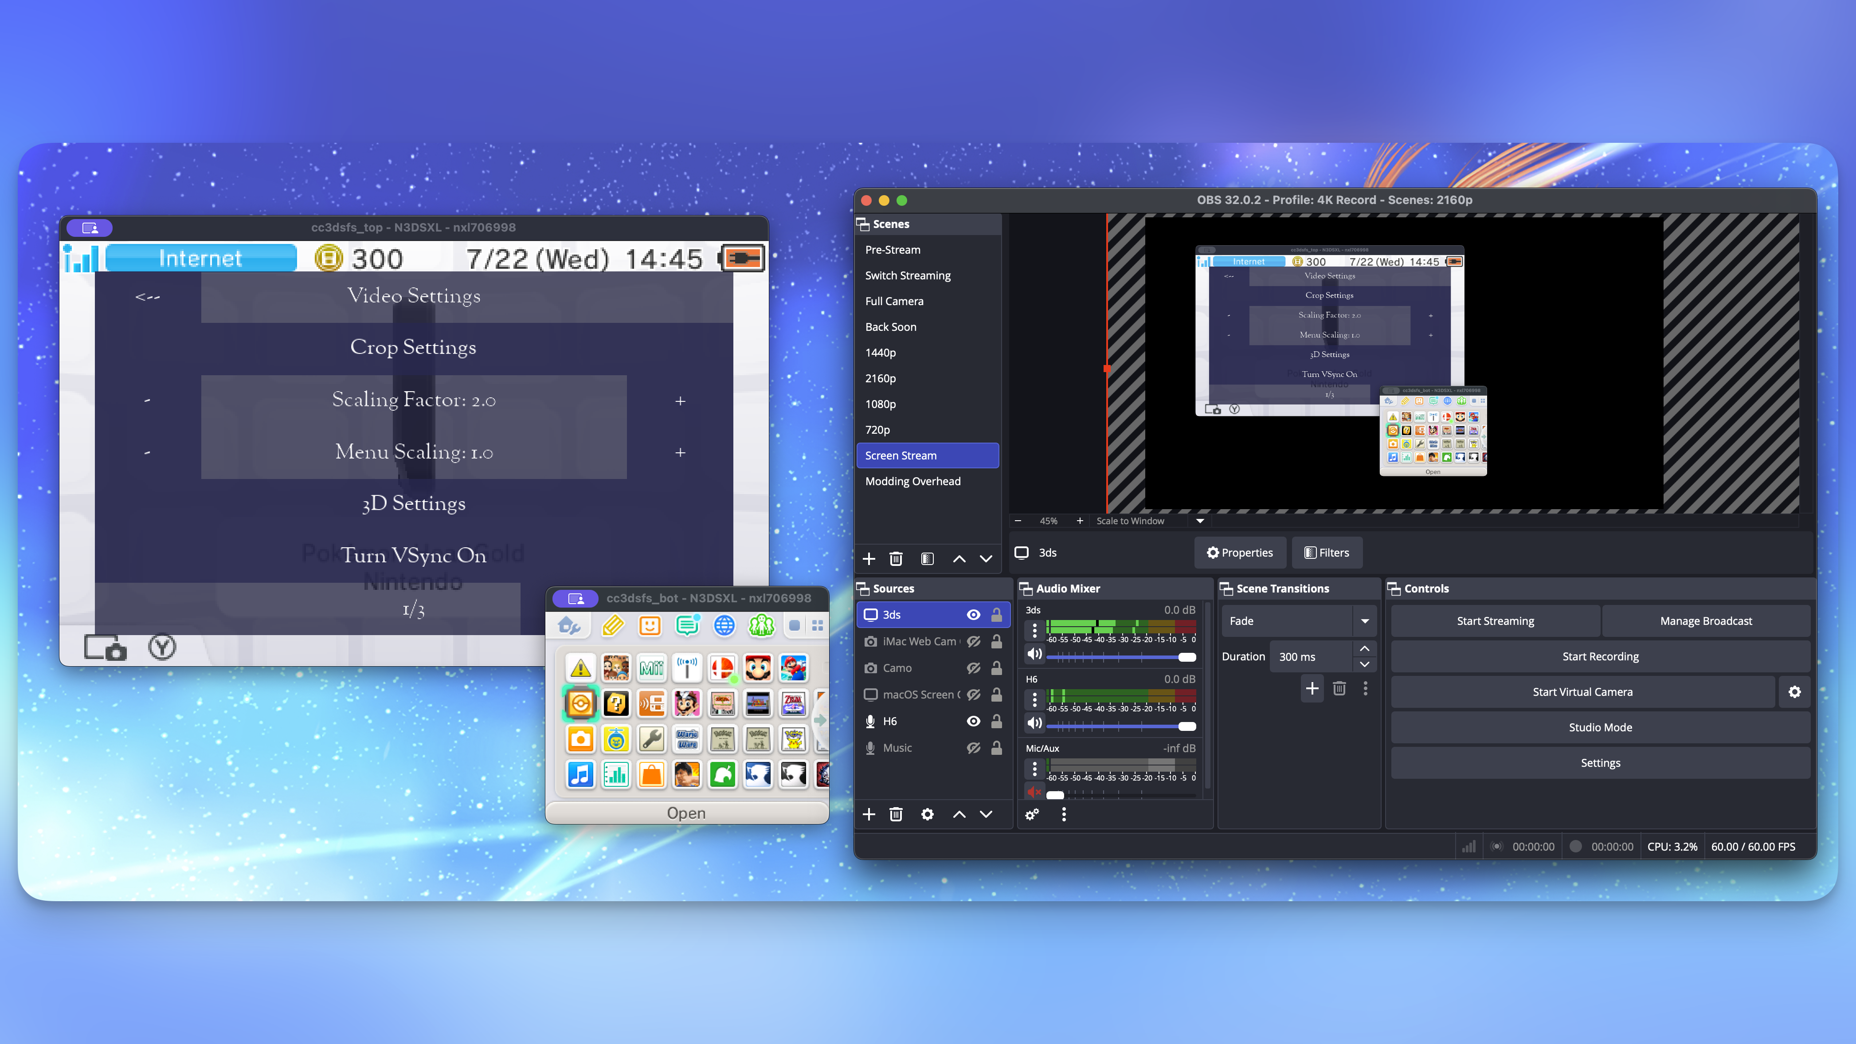Viewport: 1856px width, 1044px height.
Task: Open 3DS Notifications speech bubble icon
Action: [687, 625]
